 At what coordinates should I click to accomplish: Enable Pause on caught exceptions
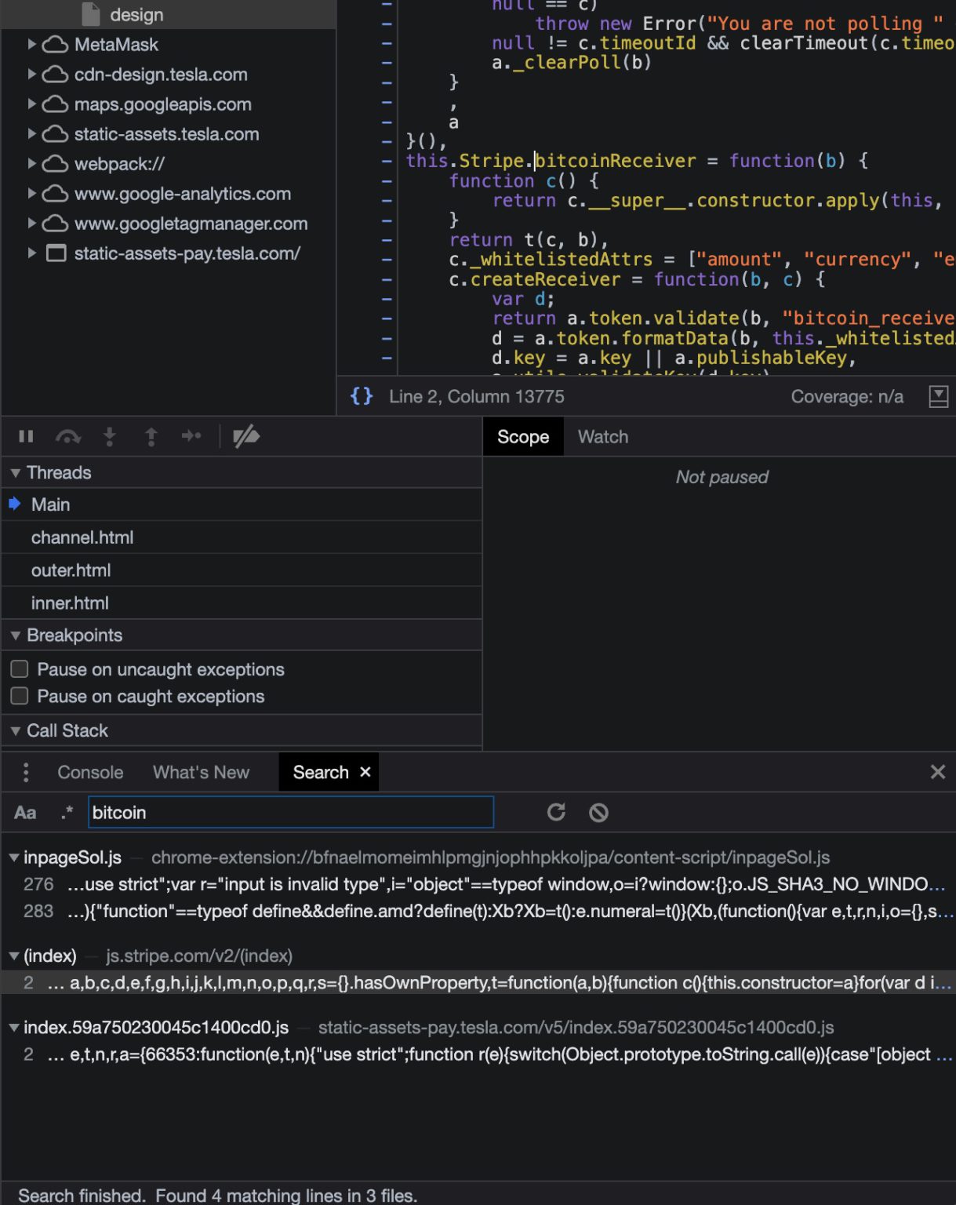[x=20, y=696]
